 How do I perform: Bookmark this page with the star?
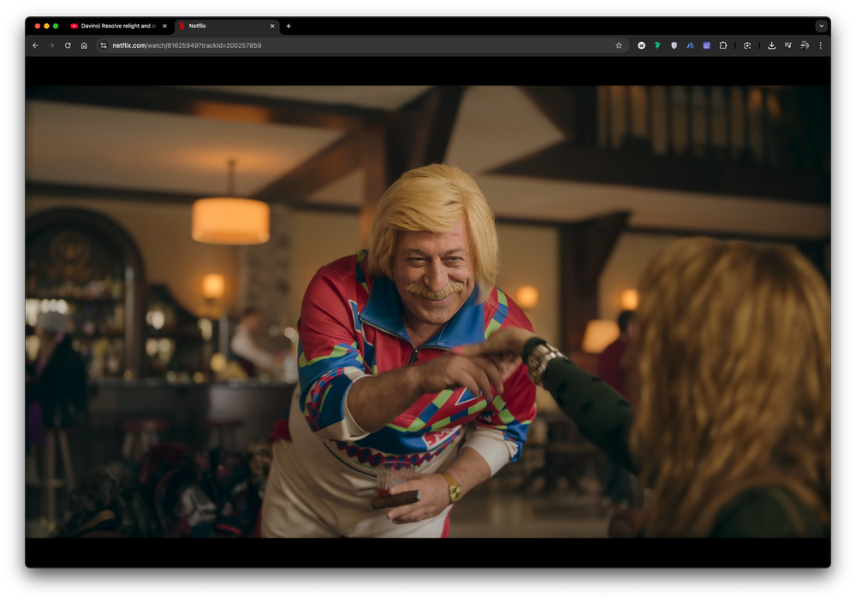pyautogui.click(x=619, y=46)
